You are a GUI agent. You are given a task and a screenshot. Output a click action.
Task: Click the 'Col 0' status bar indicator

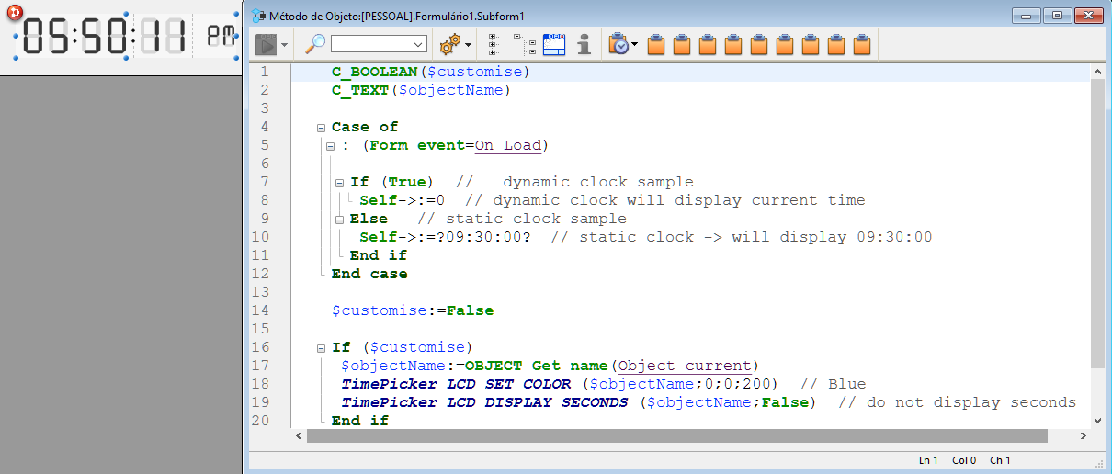(964, 460)
